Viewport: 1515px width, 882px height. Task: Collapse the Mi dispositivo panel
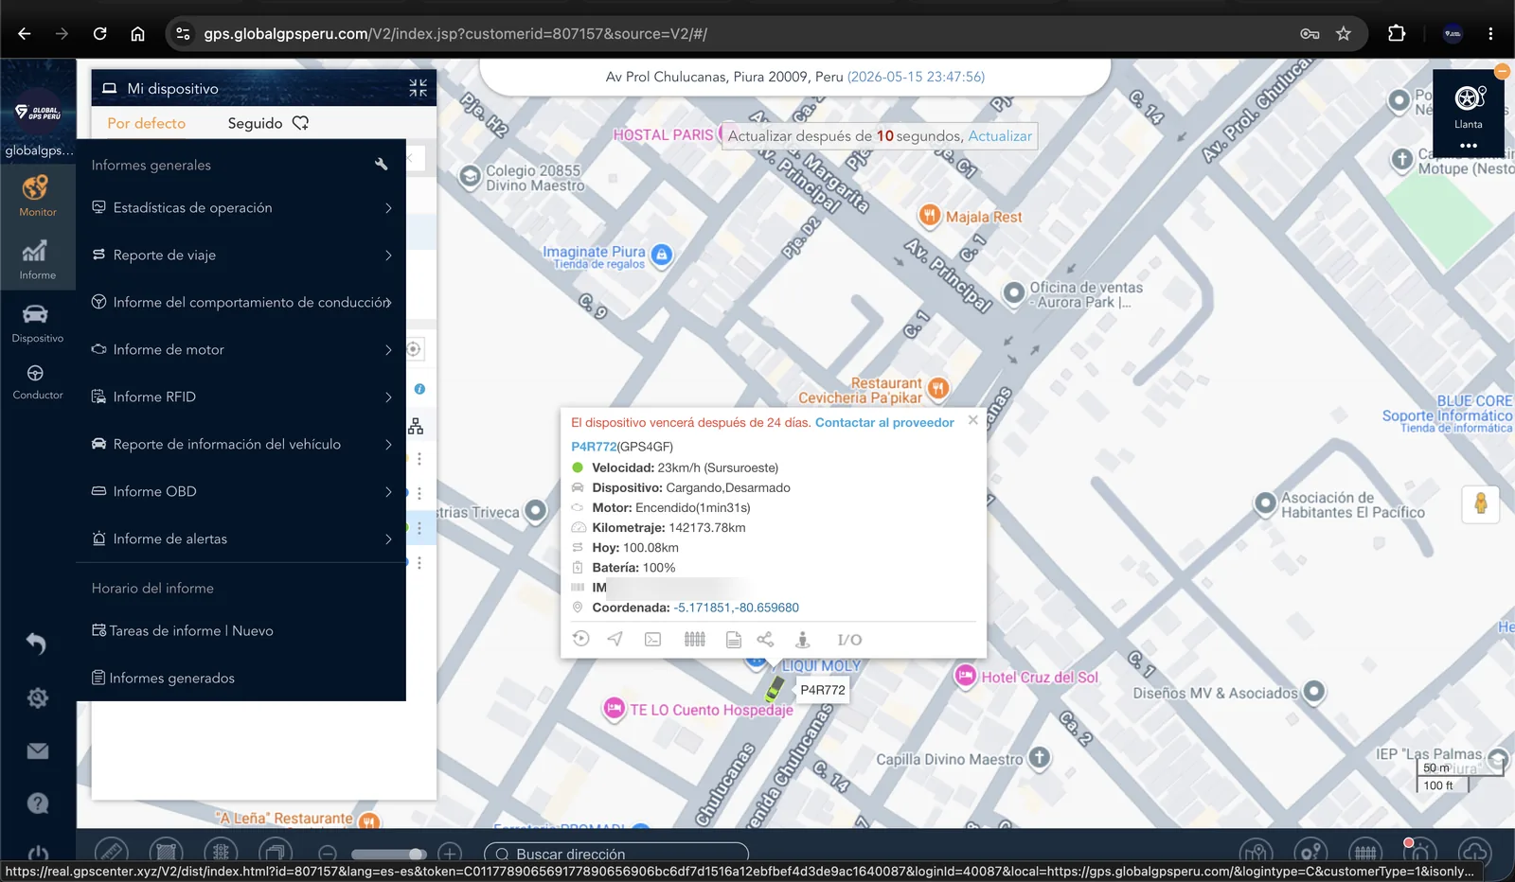[x=418, y=88]
